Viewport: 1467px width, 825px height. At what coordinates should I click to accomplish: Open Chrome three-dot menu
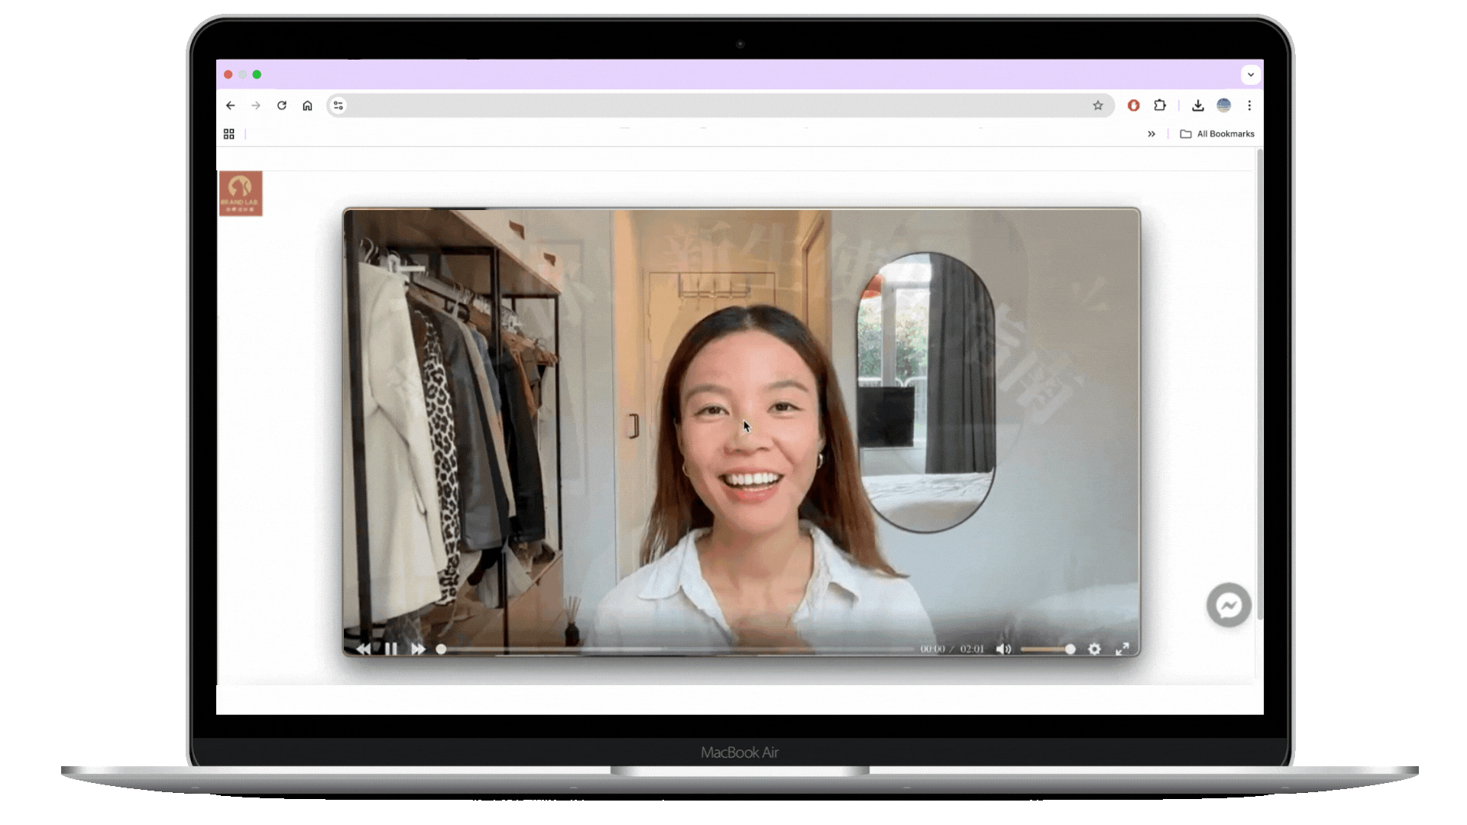point(1249,105)
